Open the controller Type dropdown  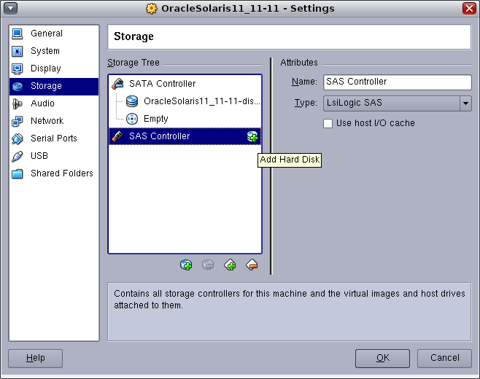pyautogui.click(x=465, y=103)
